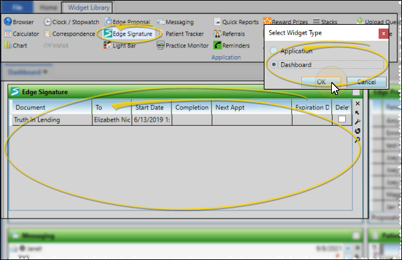The image size is (402, 260).
Task: Open the Light Bar widget
Action: (120, 45)
